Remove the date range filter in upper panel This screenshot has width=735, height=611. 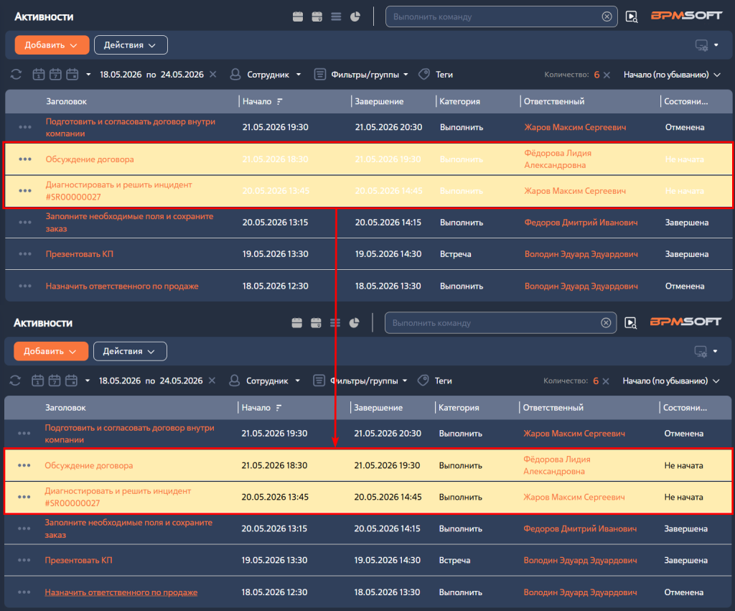tap(212, 75)
